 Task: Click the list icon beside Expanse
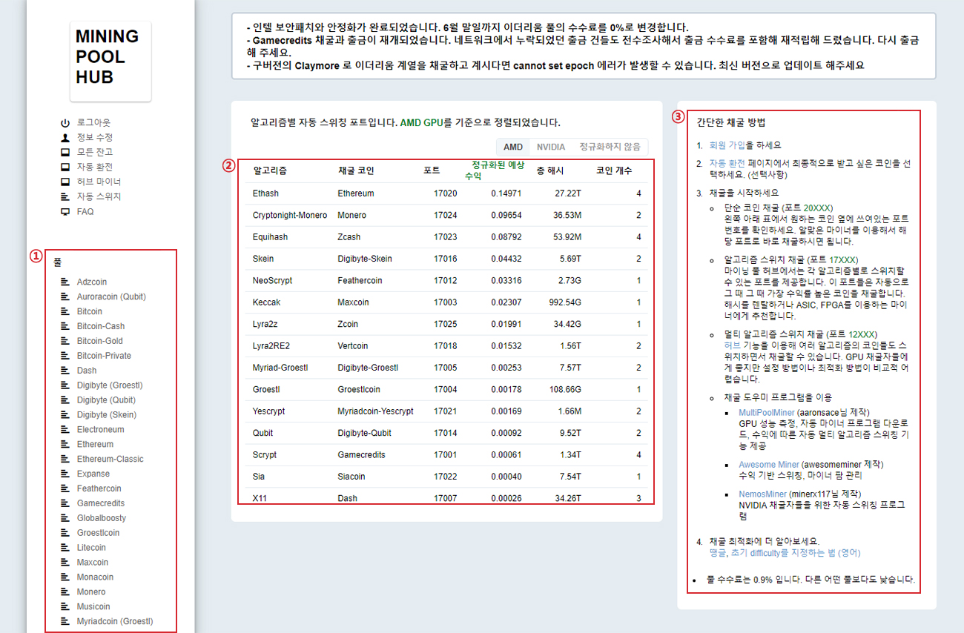[66, 474]
